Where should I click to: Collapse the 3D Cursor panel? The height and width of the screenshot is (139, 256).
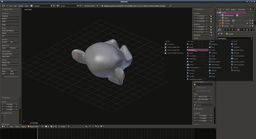click(194, 109)
